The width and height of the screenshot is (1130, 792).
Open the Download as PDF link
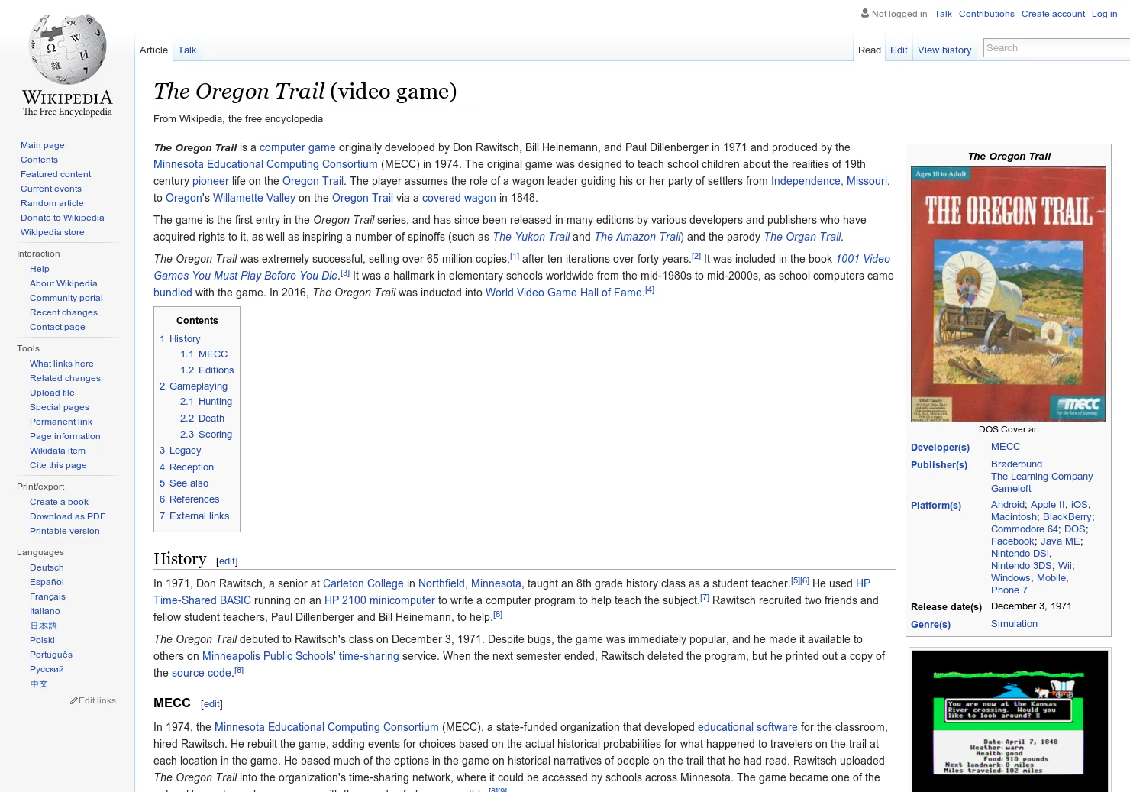(x=67, y=516)
